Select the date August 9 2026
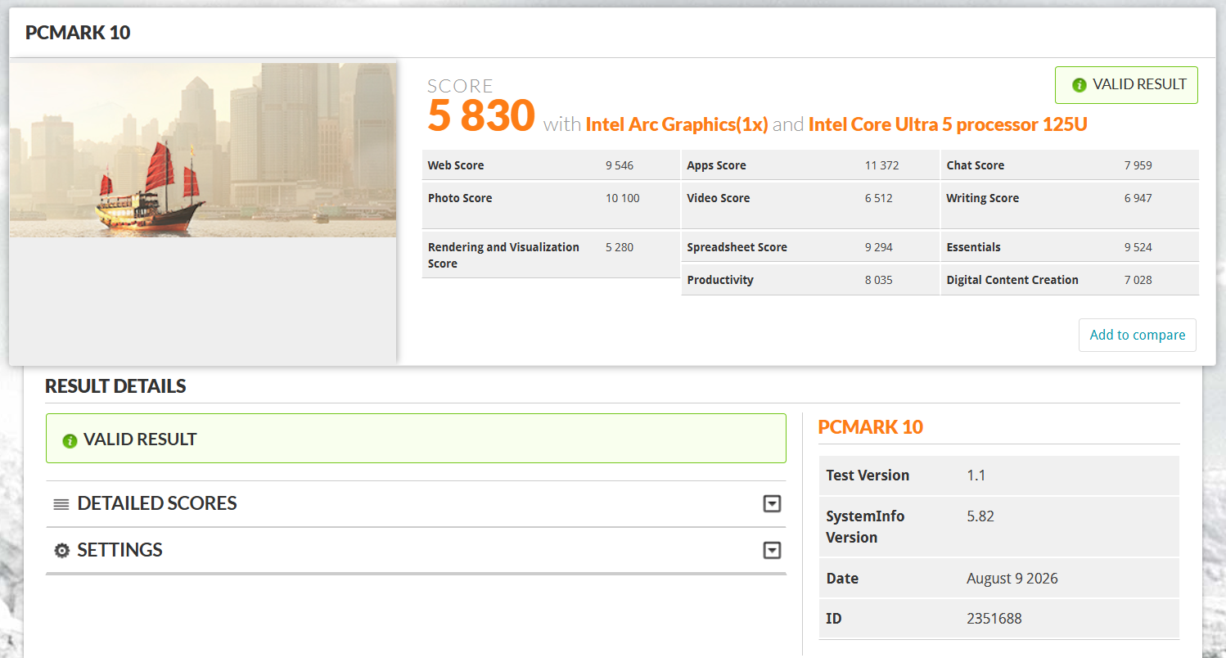 coord(1012,579)
